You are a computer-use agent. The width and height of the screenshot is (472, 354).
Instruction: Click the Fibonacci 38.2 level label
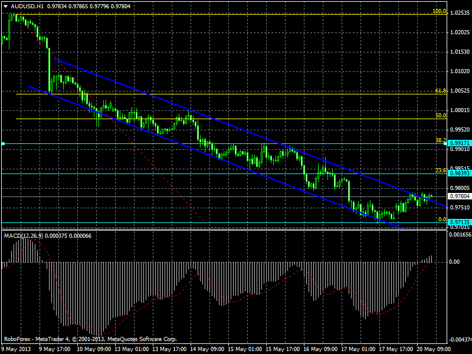click(441, 140)
